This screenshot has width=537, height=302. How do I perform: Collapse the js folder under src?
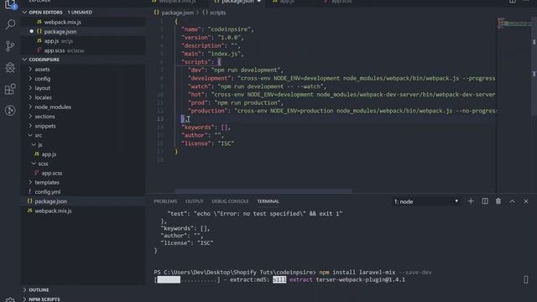[x=82, y=145]
